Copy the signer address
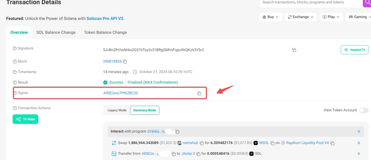 click(199, 93)
